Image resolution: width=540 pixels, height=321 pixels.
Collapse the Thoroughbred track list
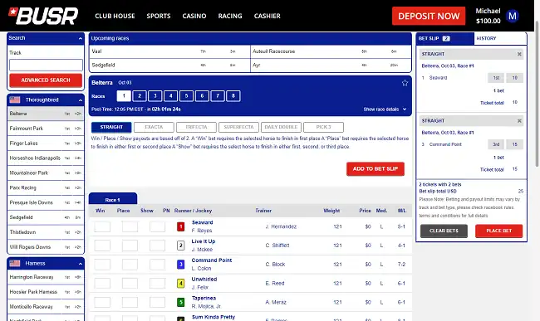point(81,100)
